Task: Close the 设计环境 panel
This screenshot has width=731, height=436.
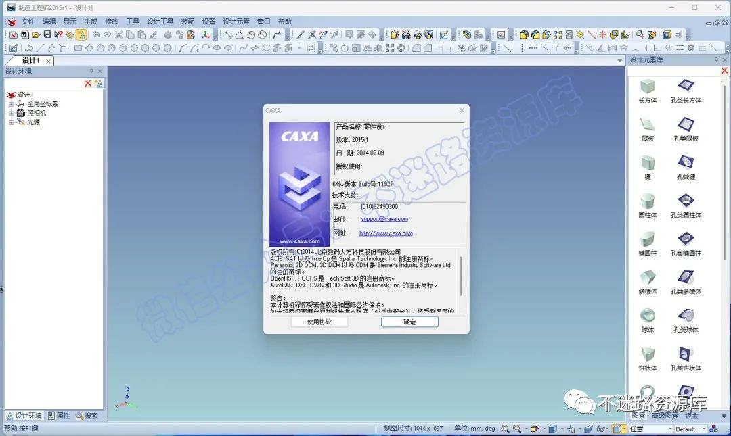Action: (x=99, y=71)
